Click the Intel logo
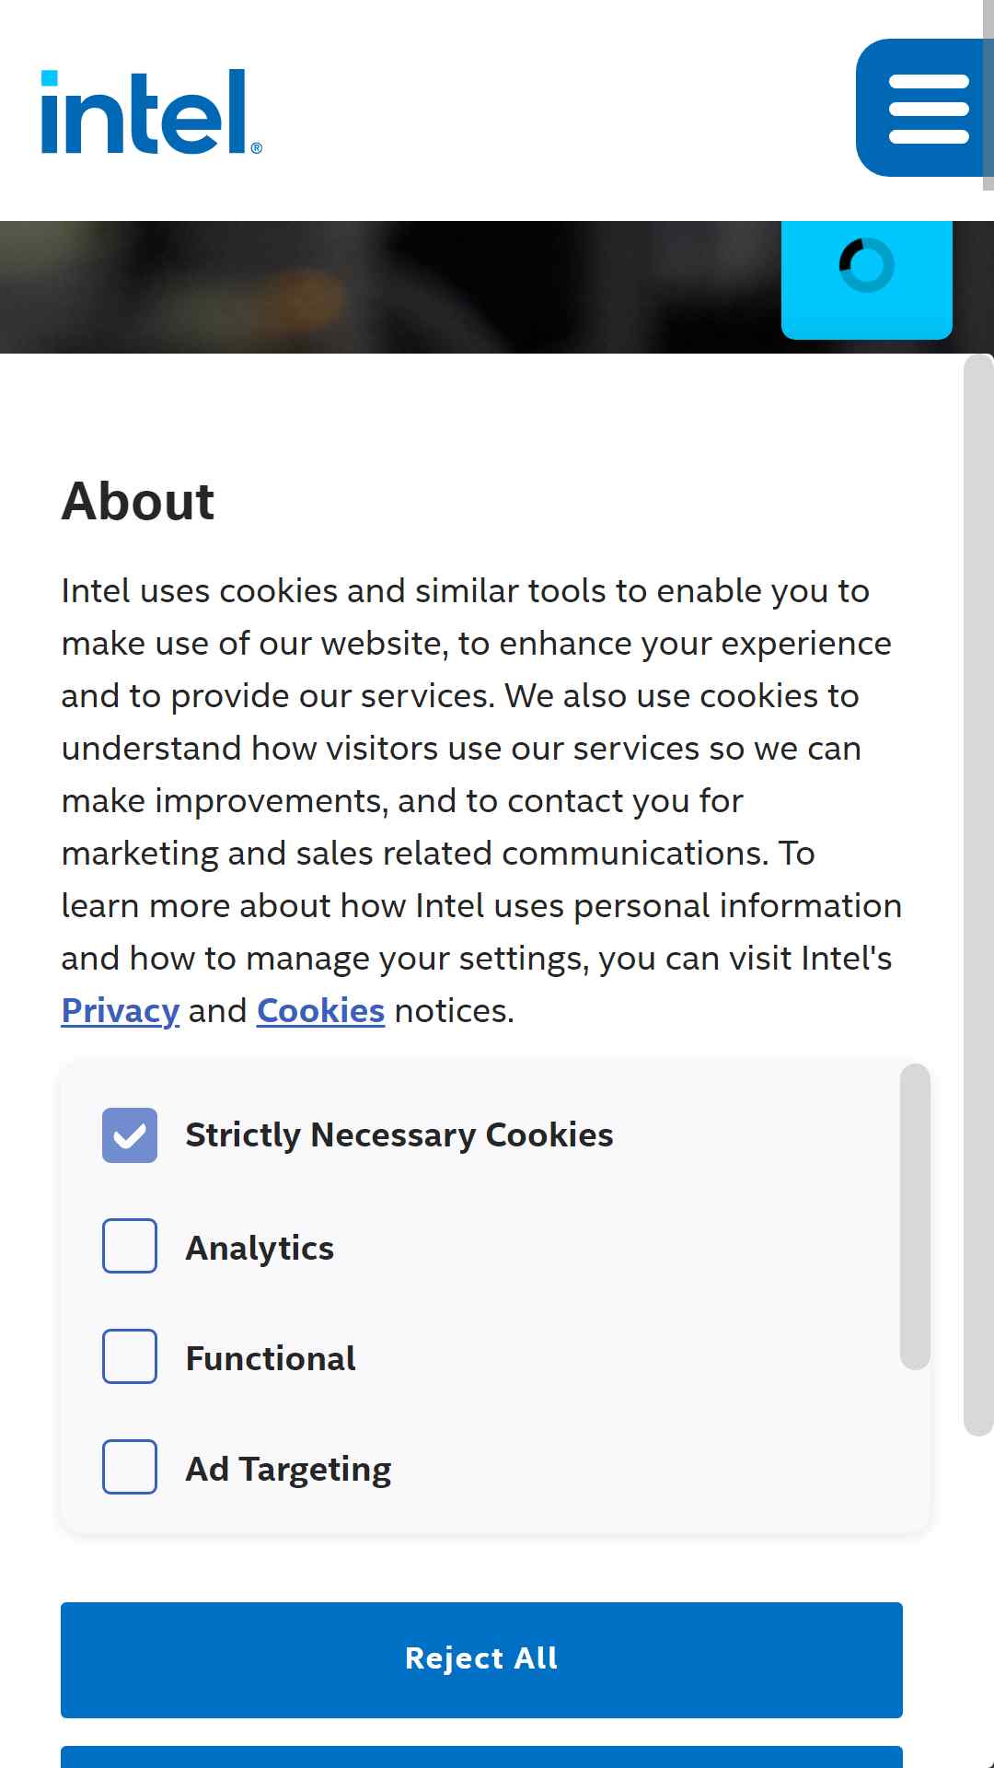This screenshot has width=994, height=1768. click(x=152, y=111)
